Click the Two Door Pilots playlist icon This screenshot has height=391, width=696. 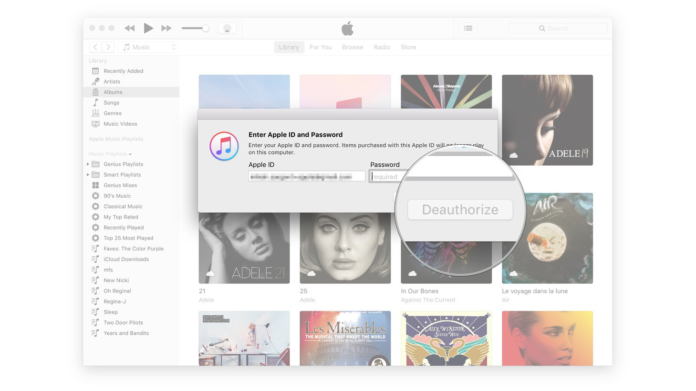click(95, 322)
